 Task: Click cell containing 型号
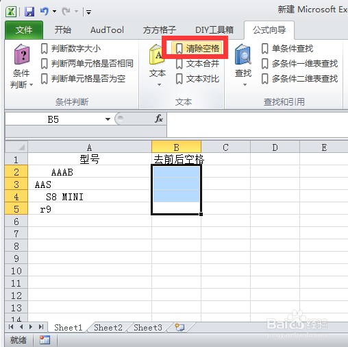(90, 159)
